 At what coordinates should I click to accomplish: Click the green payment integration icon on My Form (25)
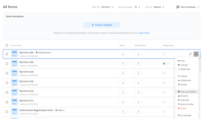pyautogui.click(x=164, y=63)
